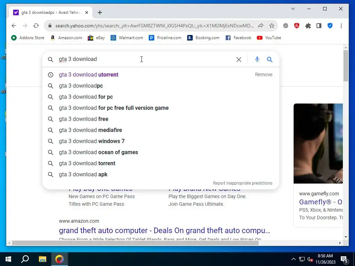Click into the gta 3 download search field
355x266 pixels.
pyautogui.click(x=145, y=59)
